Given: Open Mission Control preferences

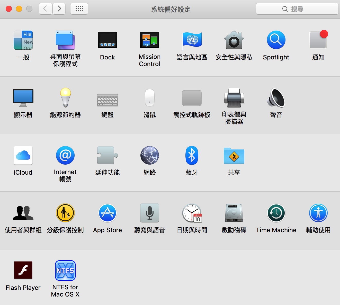Looking at the screenshot, I should [x=150, y=40].
